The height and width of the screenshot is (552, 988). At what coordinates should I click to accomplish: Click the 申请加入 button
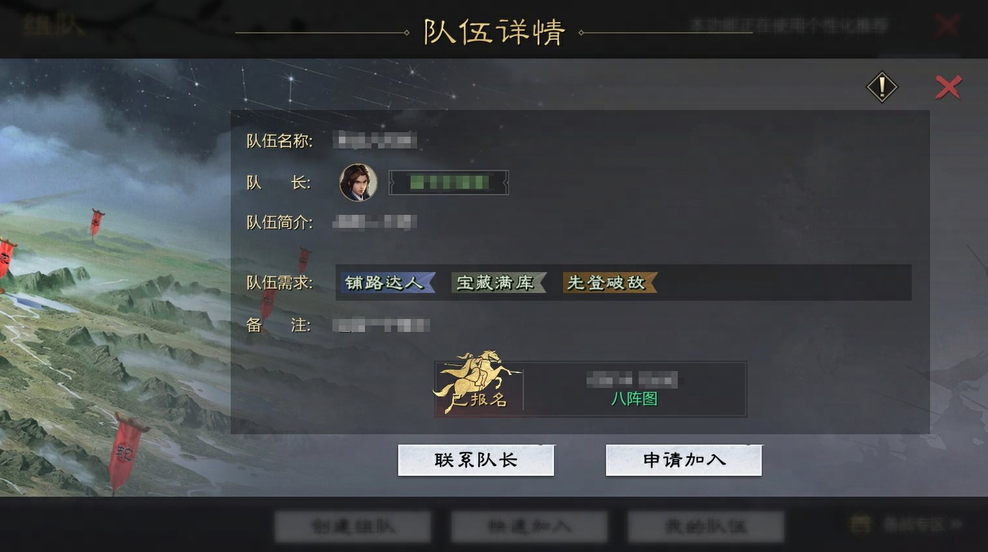[684, 460]
